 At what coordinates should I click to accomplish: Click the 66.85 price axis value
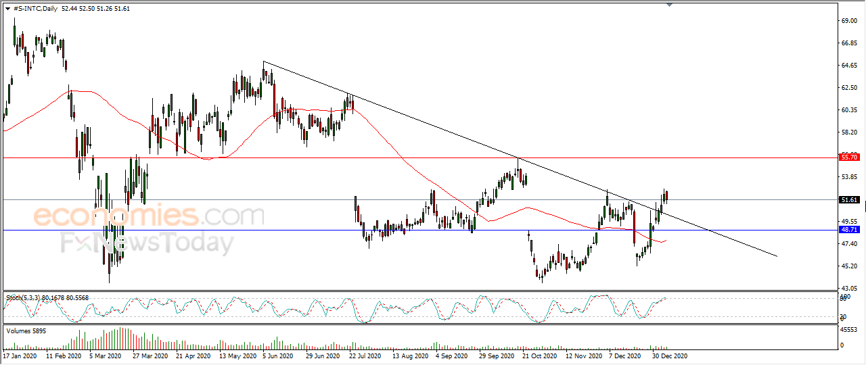848,43
